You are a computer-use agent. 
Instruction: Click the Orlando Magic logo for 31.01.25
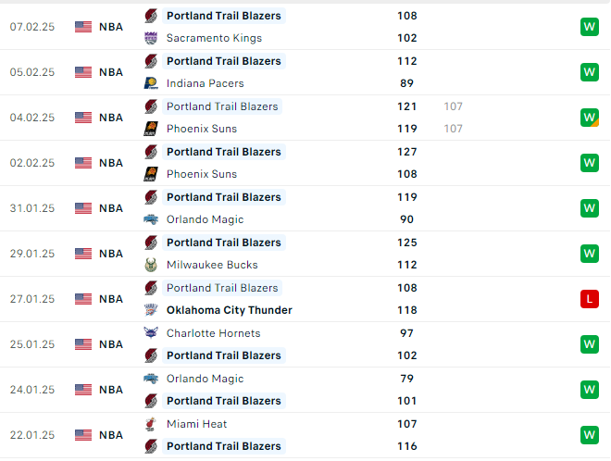151,219
